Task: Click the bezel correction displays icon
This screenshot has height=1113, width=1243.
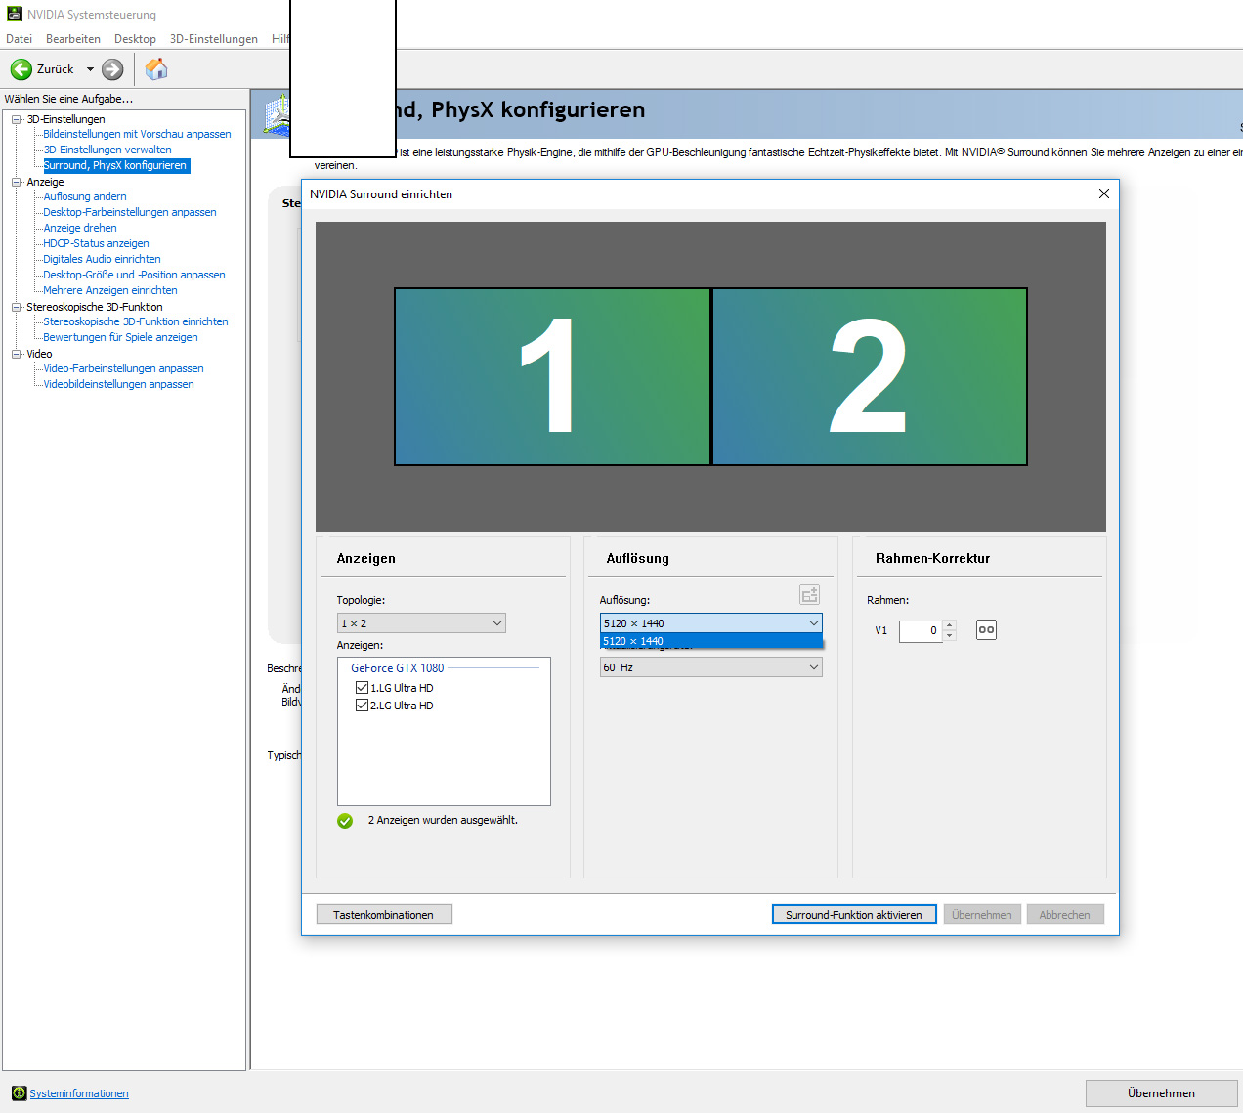Action: click(986, 630)
